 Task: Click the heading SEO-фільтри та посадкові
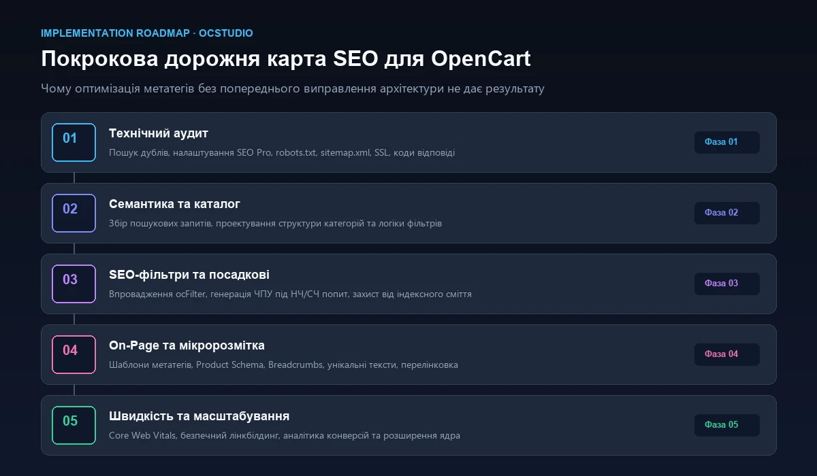click(x=189, y=275)
